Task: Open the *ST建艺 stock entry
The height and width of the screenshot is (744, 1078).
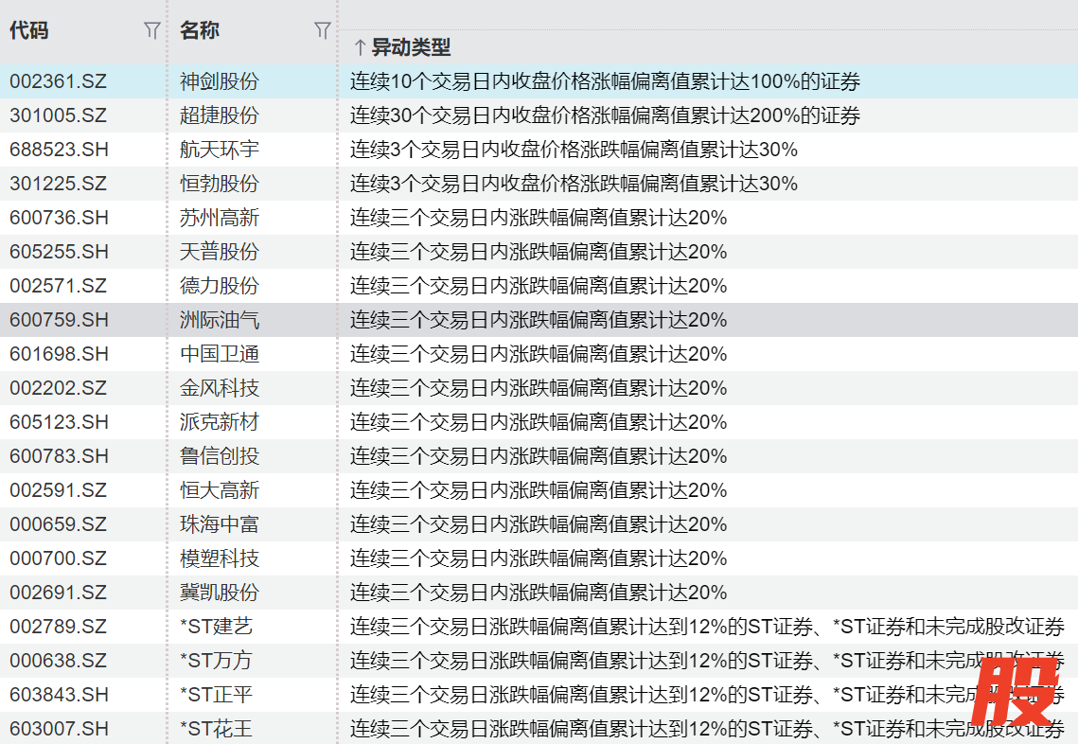Action: point(217,627)
